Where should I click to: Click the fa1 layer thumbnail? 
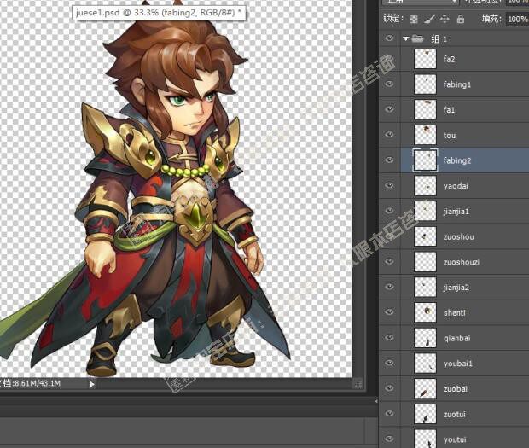click(x=425, y=109)
